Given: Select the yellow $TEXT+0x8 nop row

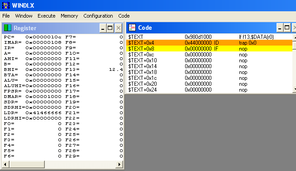Looking at the screenshot, I should [x=209, y=49].
